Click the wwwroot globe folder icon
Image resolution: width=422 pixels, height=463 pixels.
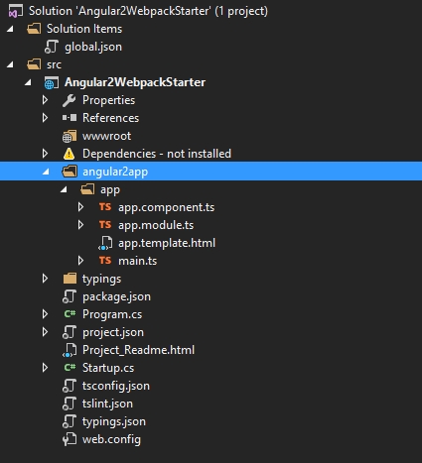click(x=70, y=136)
